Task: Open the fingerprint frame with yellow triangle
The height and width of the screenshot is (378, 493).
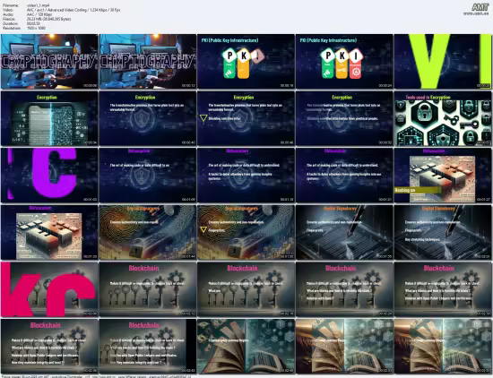Action: coord(246,232)
